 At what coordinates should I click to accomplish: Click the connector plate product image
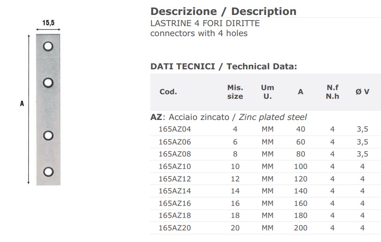(48, 110)
